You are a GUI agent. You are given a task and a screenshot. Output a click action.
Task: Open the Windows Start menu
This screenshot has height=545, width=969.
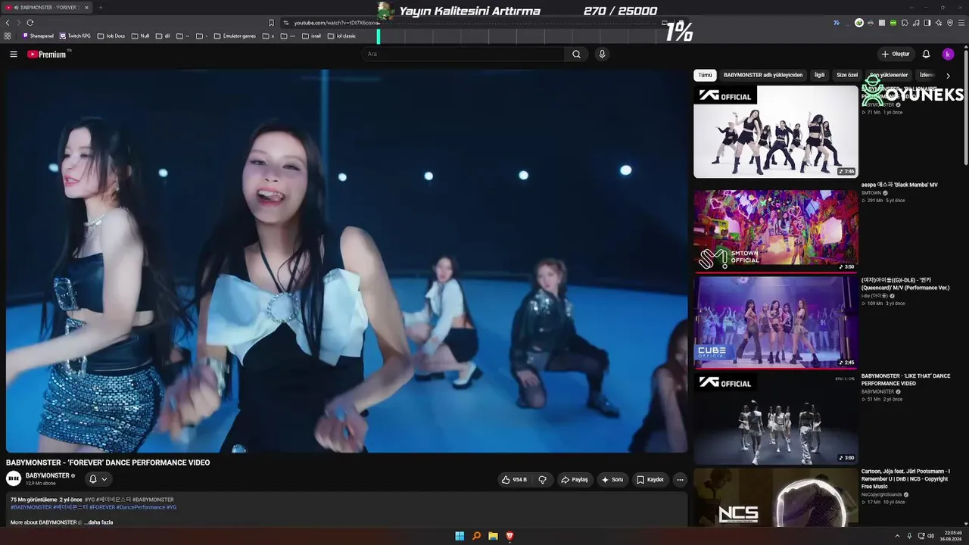[460, 536]
